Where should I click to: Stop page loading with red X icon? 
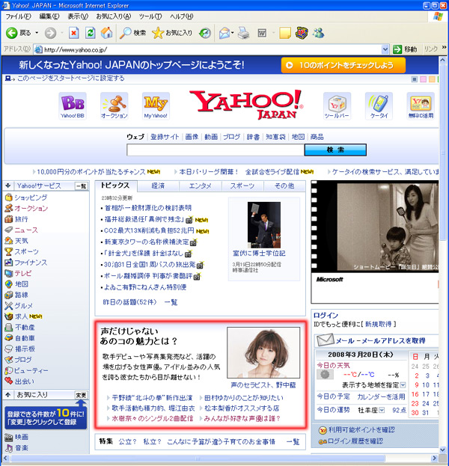(73, 33)
